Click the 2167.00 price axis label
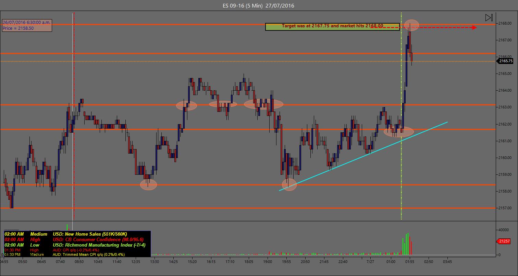The image size is (518, 276). pyautogui.click(x=505, y=40)
